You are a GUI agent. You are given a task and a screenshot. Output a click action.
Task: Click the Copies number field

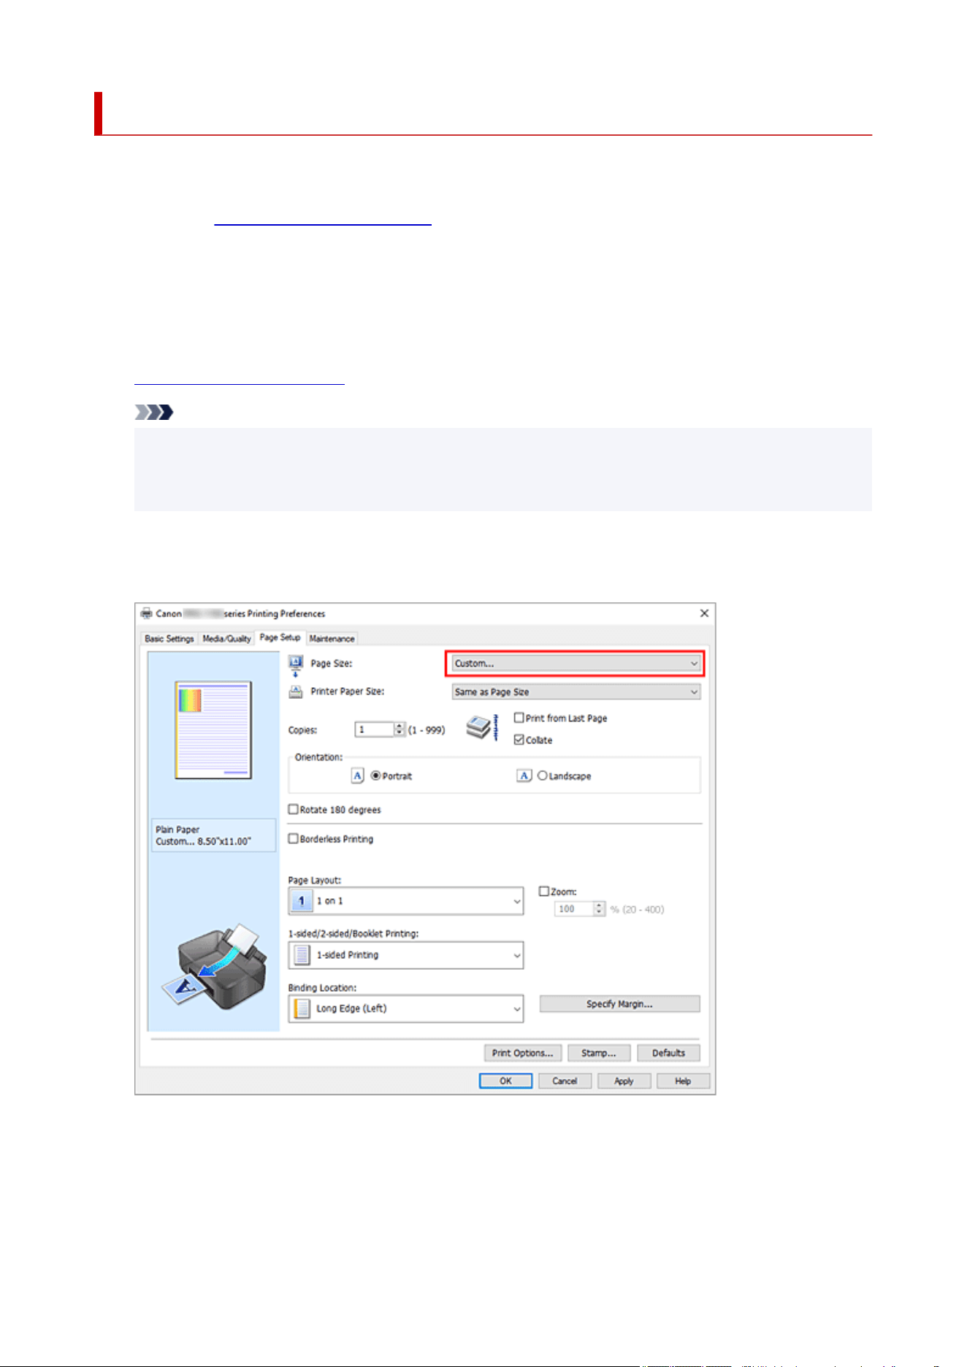click(375, 730)
